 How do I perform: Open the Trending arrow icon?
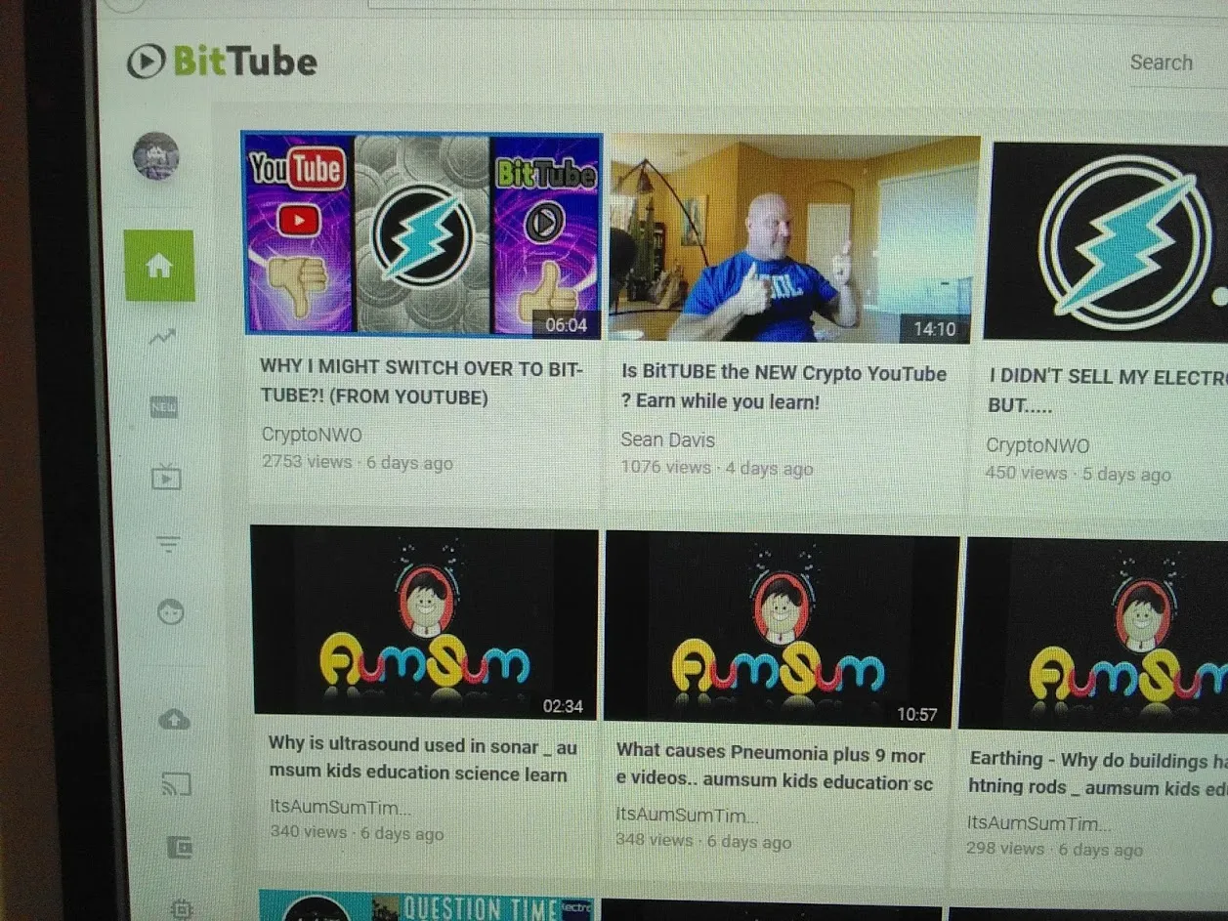point(162,338)
